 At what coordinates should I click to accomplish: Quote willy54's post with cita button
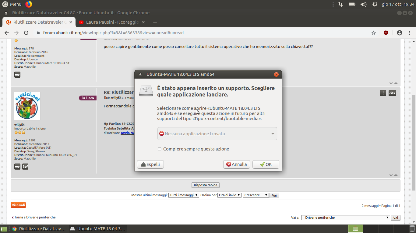pyautogui.click(x=392, y=93)
